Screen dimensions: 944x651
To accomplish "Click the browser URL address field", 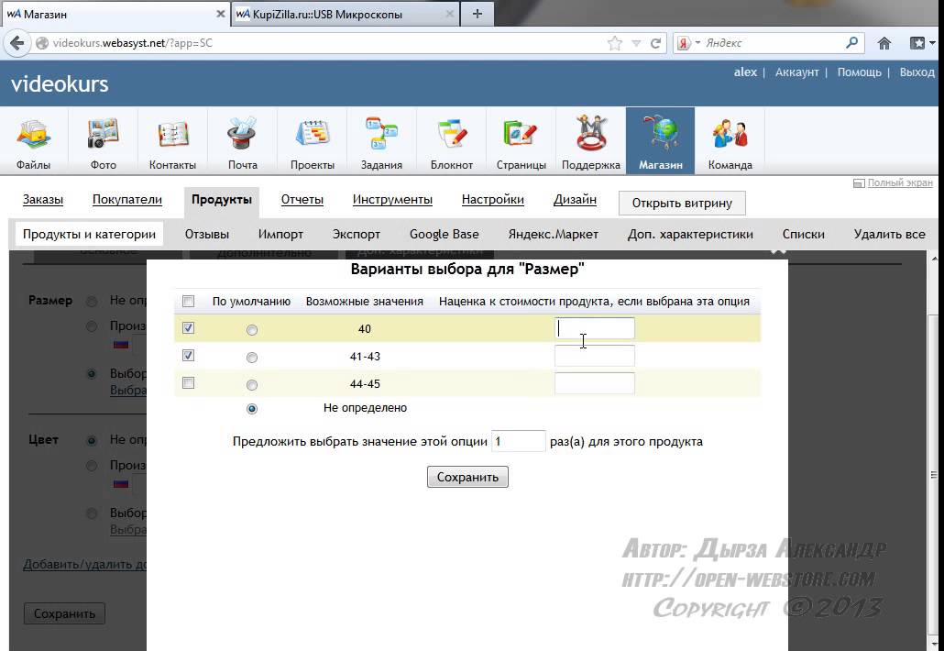I will pos(325,43).
